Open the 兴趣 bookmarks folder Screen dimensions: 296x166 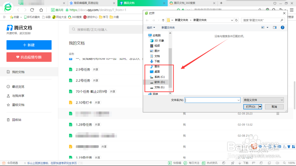tap(114, 17)
